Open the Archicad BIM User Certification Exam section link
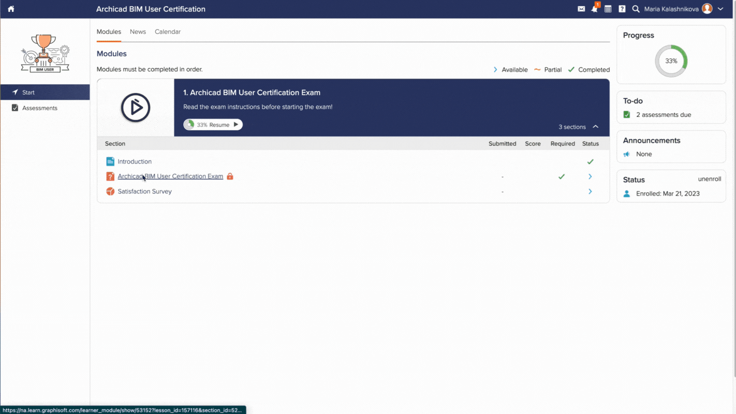Image resolution: width=736 pixels, height=414 pixels. [x=170, y=176]
